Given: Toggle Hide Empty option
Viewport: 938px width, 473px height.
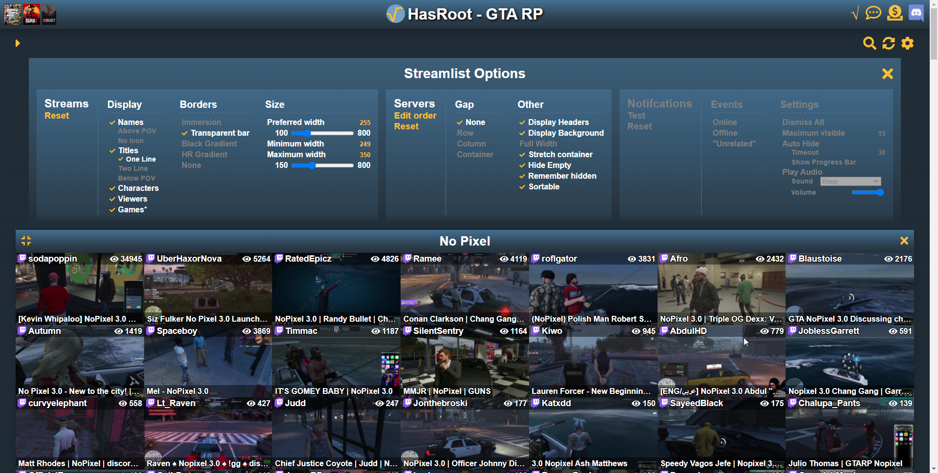Looking at the screenshot, I should point(545,165).
